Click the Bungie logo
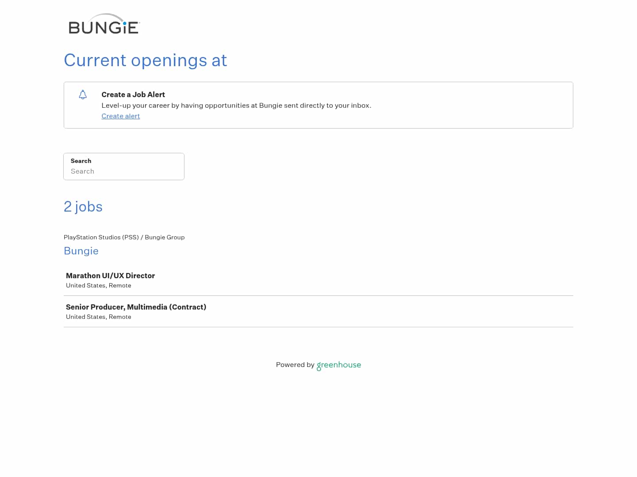This screenshot has height=477, width=637. [x=104, y=24]
